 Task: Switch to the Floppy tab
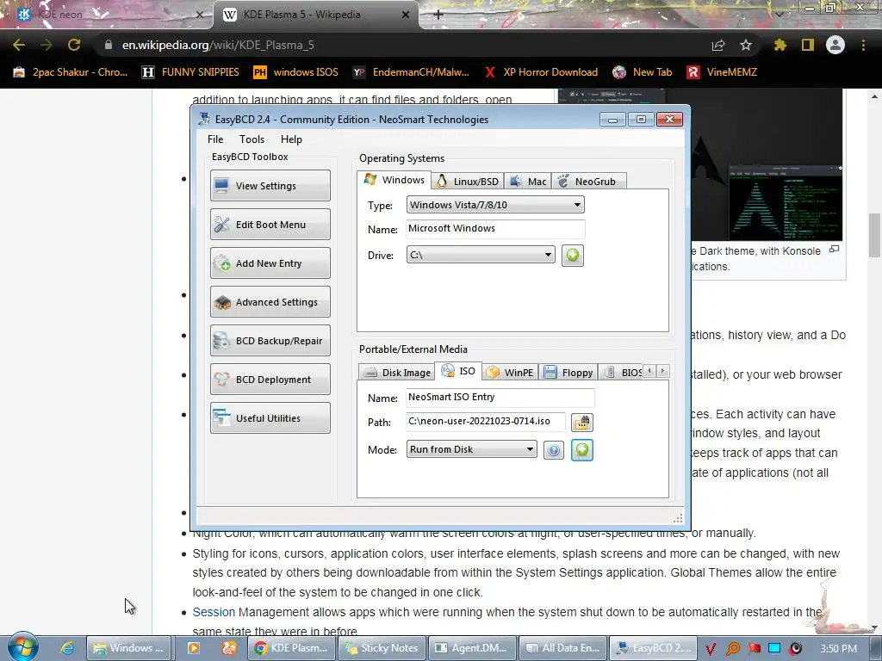pyautogui.click(x=568, y=372)
